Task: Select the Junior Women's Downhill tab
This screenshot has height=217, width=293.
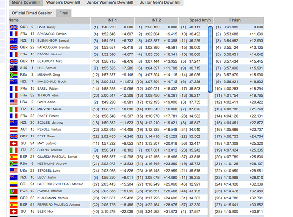Action: (x=110, y=3)
